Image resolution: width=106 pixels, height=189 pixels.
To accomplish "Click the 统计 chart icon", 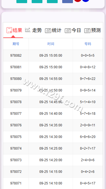I will point(48,31).
